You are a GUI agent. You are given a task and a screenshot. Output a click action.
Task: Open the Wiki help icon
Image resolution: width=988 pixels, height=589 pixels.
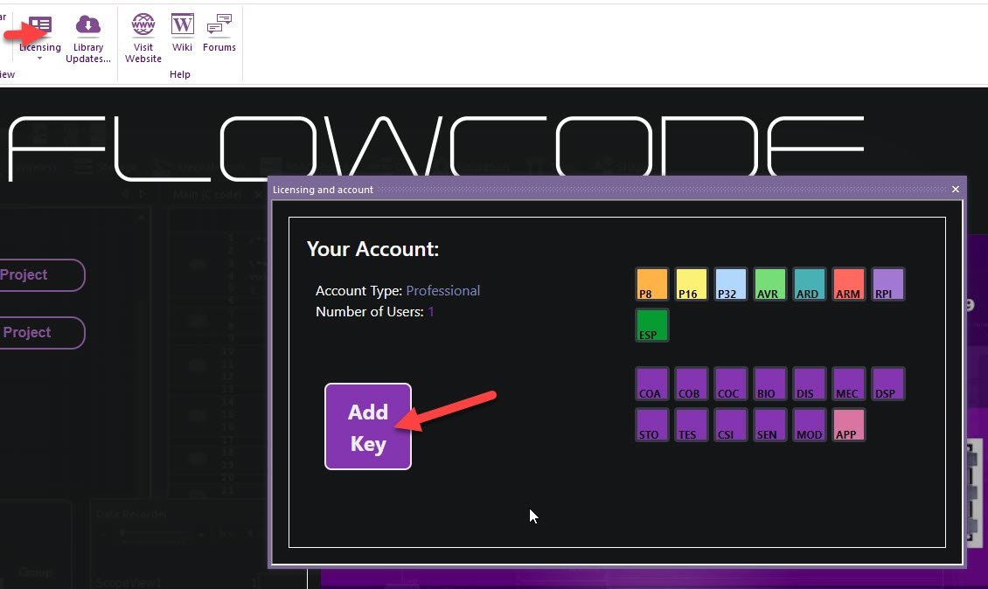(182, 27)
